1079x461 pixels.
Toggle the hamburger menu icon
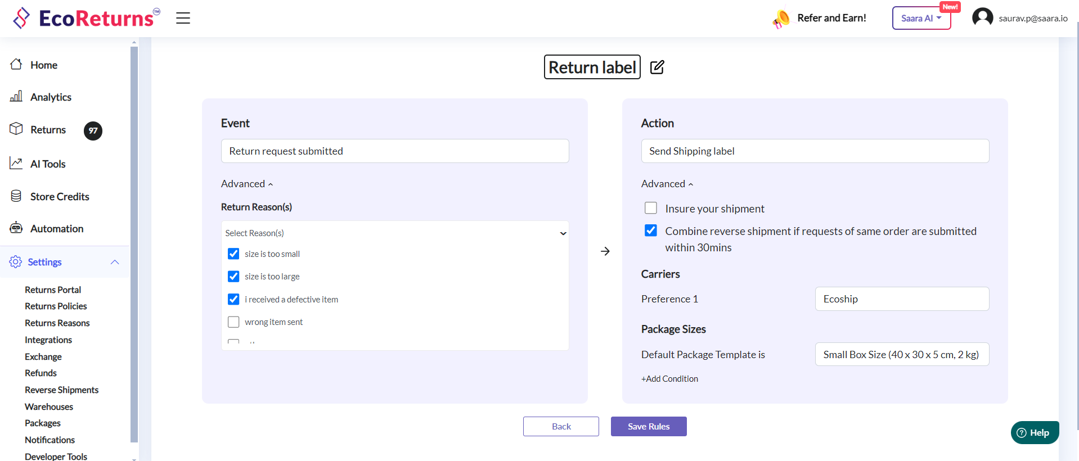point(183,18)
